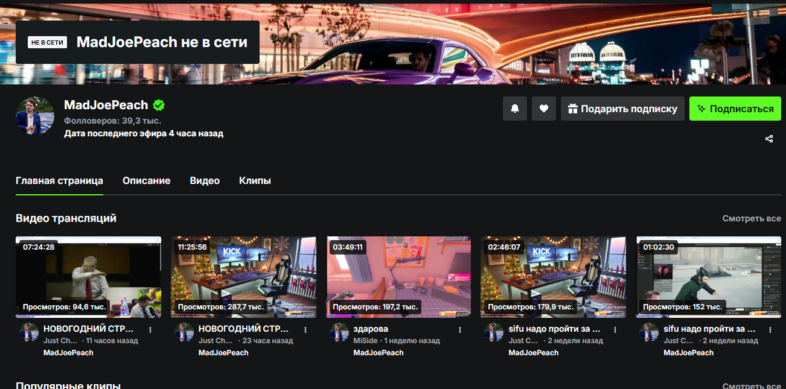Open the video thumbnail with duration 01:02:30
This screenshot has height=389, width=786.
pos(709,277)
